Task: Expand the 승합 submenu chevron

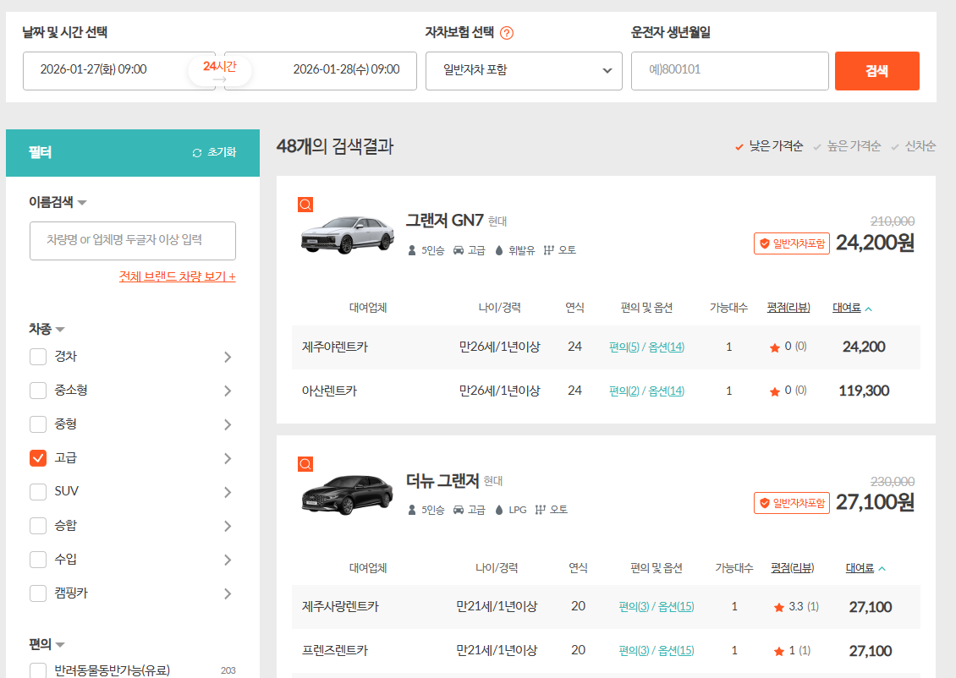Action: tap(228, 526)
